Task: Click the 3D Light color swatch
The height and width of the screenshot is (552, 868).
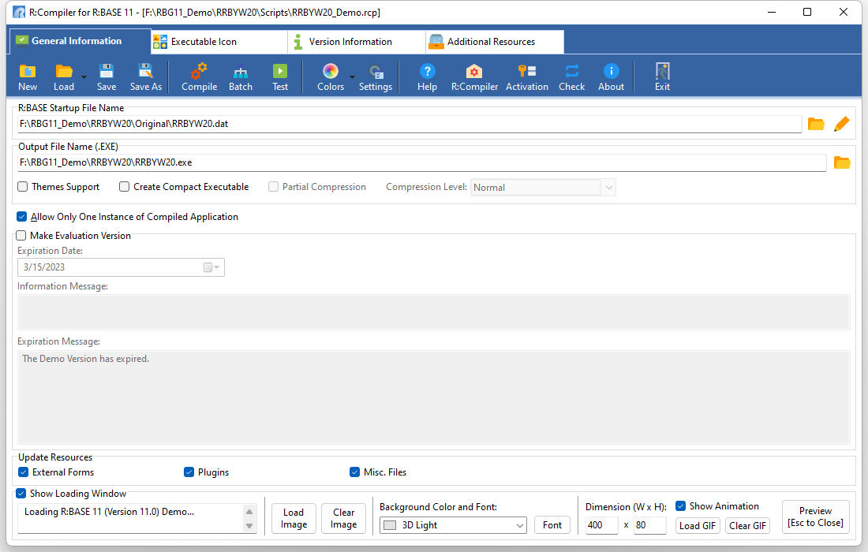Action: point(390,525)
